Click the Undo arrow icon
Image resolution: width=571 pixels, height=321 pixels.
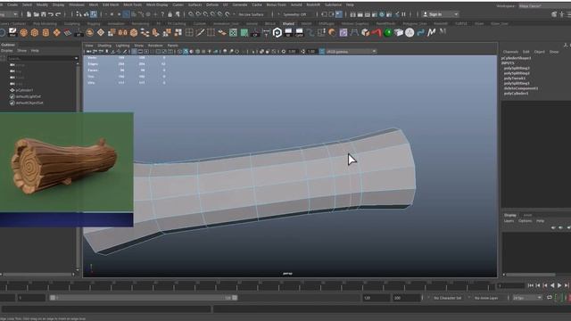coord(51,14)
